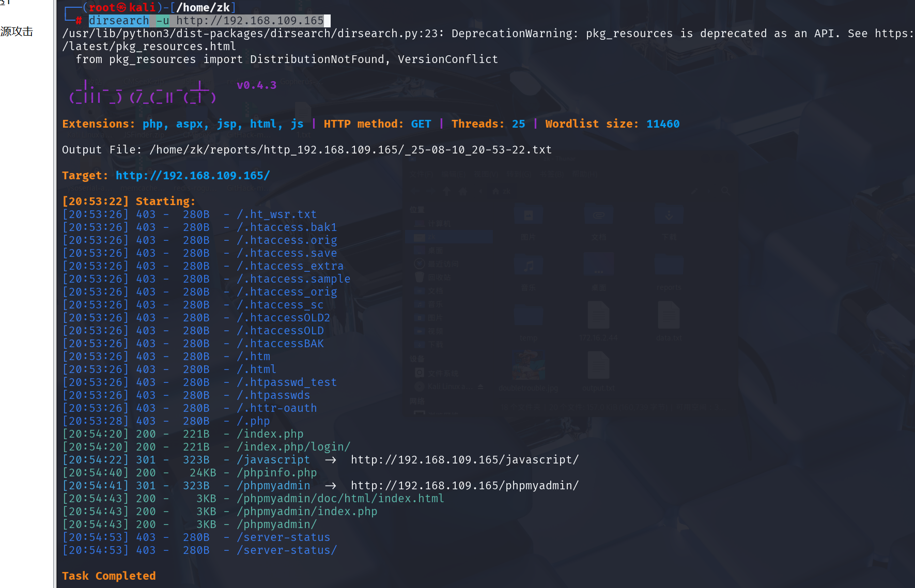Click the /.htaccessOLD2 result
The image size is (915, 588).
pyautogui.click(x=283, y=318)
